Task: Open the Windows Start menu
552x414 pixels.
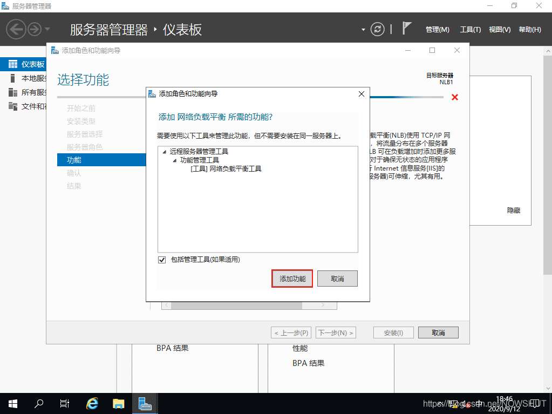Action: (13, 404)
